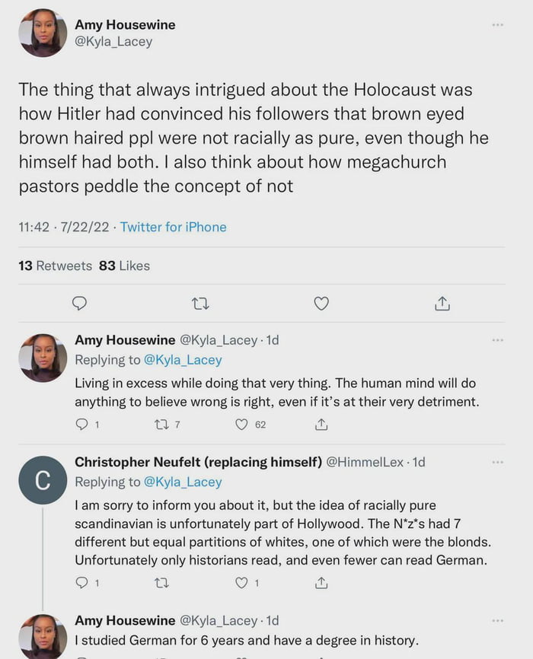Open Amy Housewine's avatar on main tweet
Viewport: 533px width, 659px height.
coord(43,33)
